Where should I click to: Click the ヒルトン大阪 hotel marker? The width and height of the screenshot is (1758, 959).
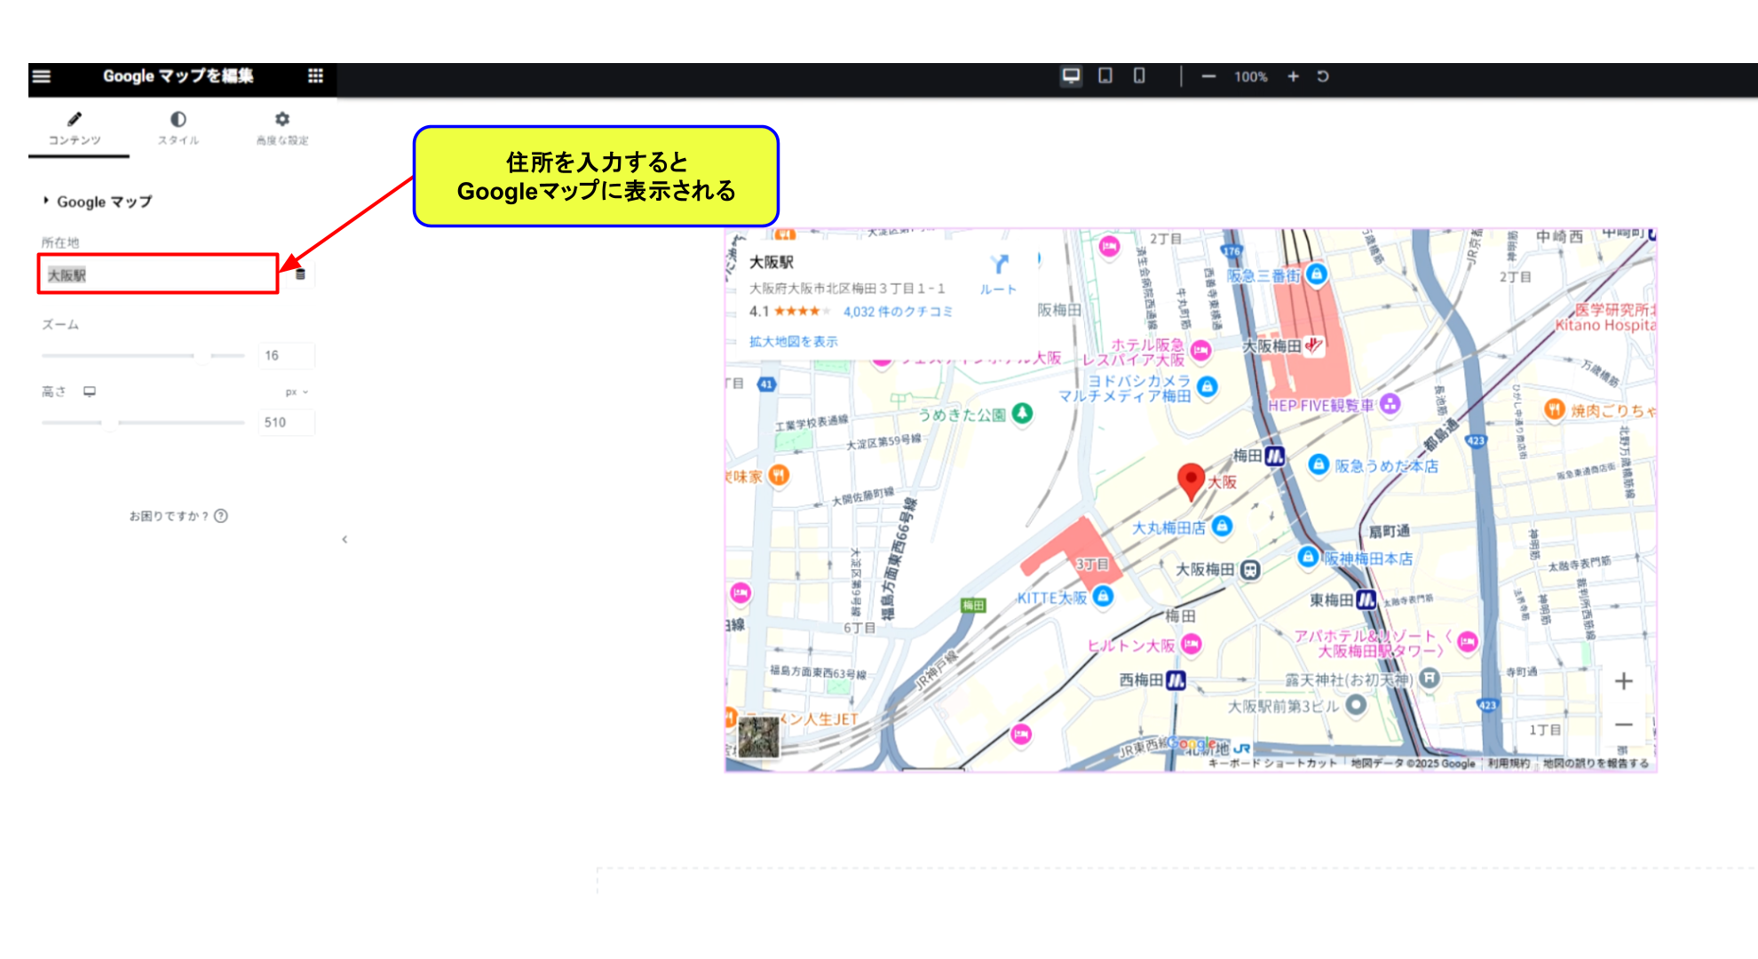1192,644
